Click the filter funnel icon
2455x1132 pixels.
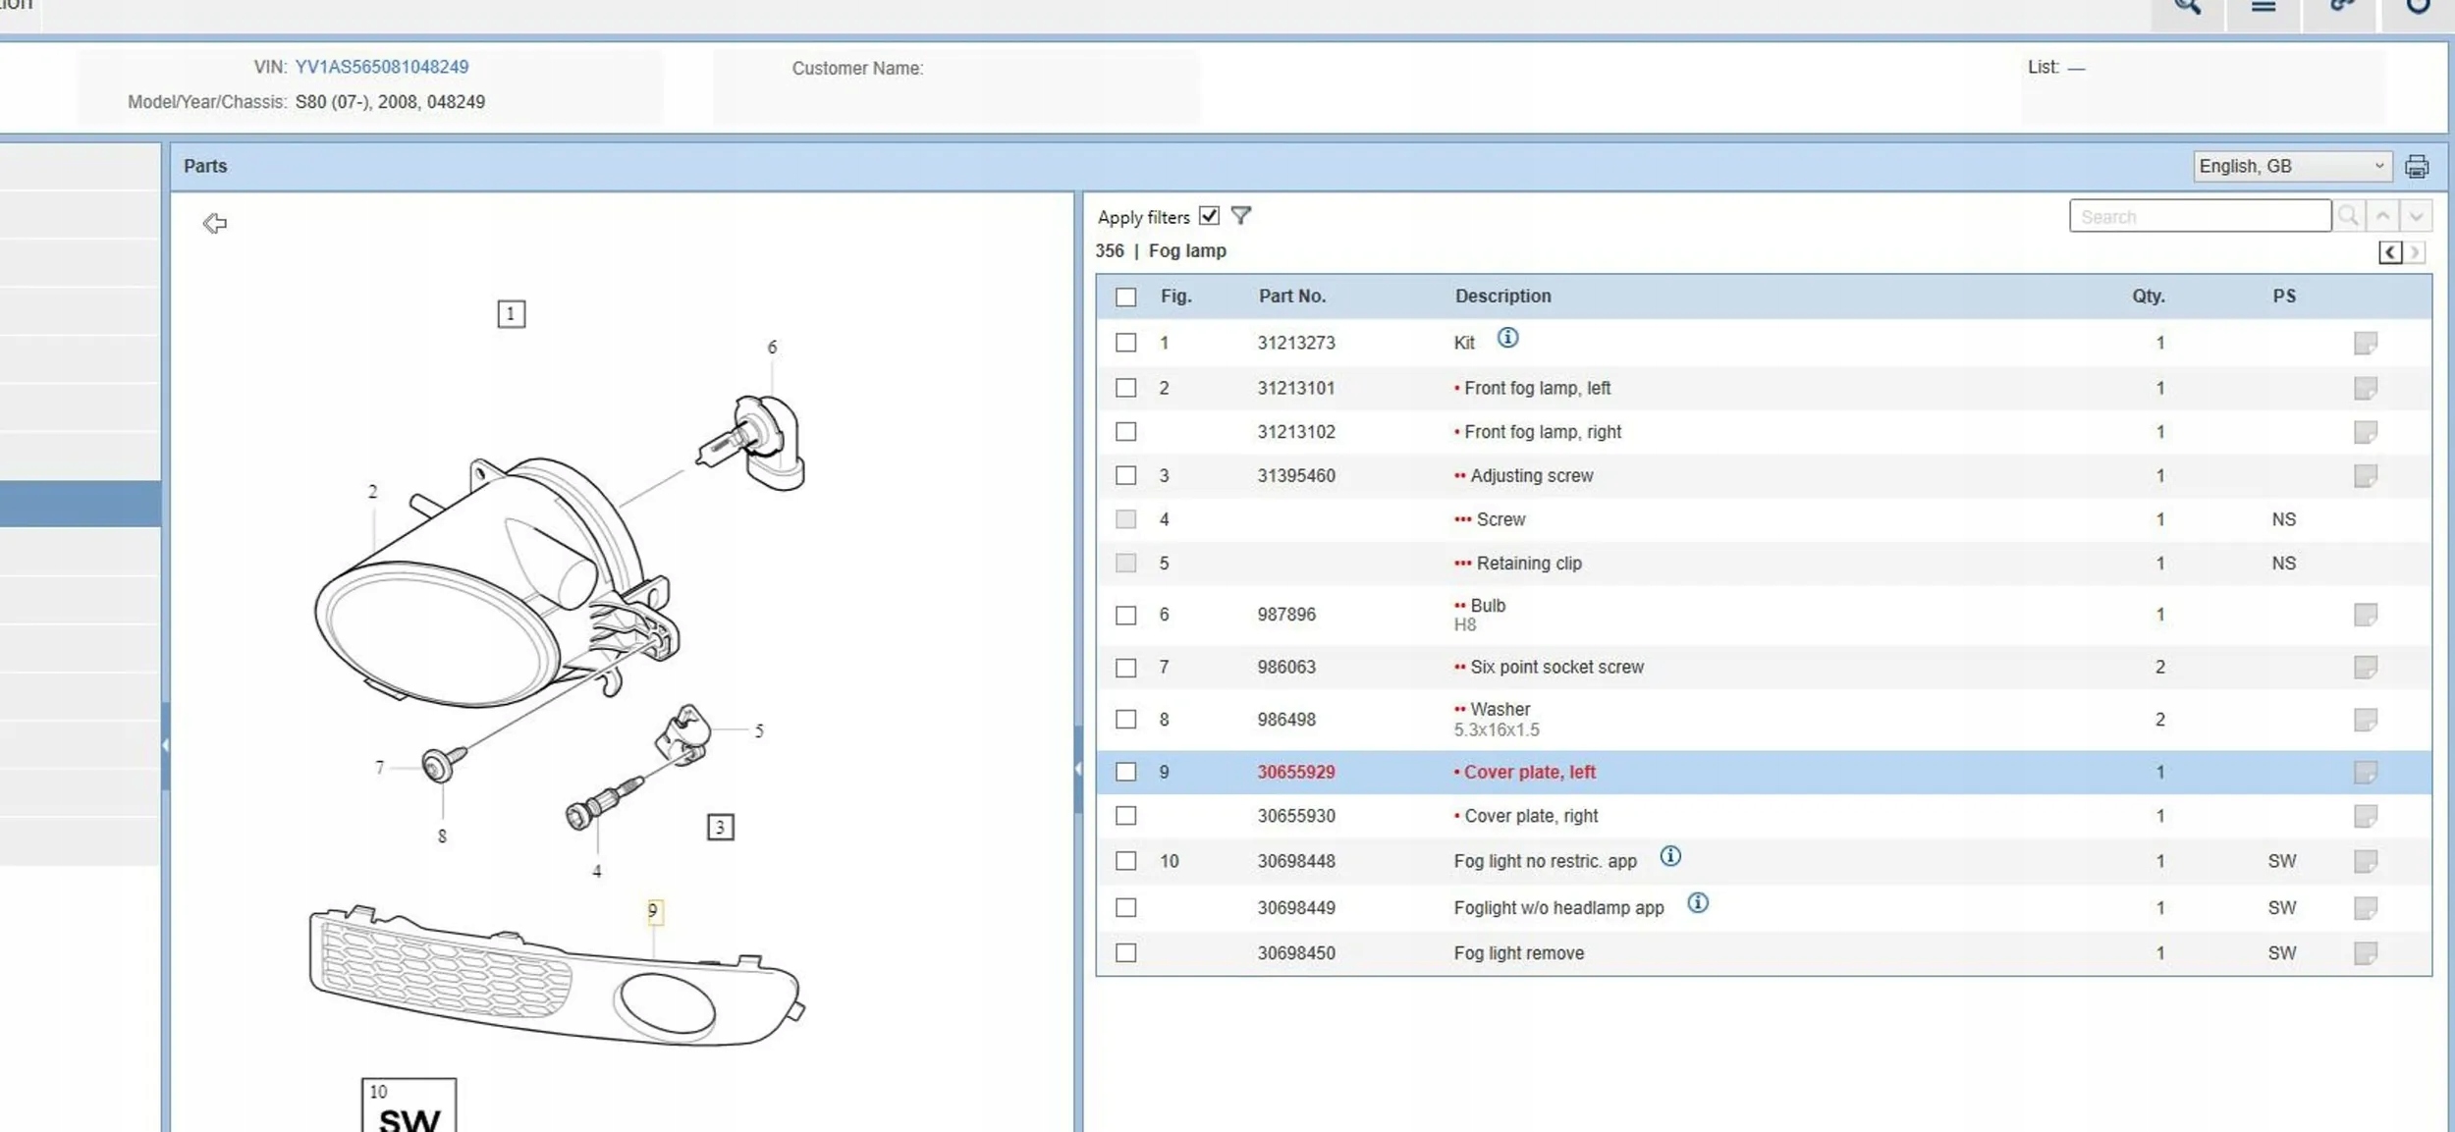tap(1240, 216)
